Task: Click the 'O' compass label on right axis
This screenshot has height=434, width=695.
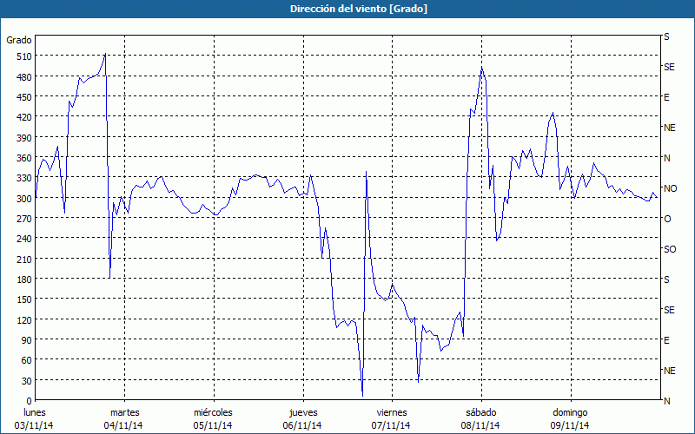Action: 667,219
